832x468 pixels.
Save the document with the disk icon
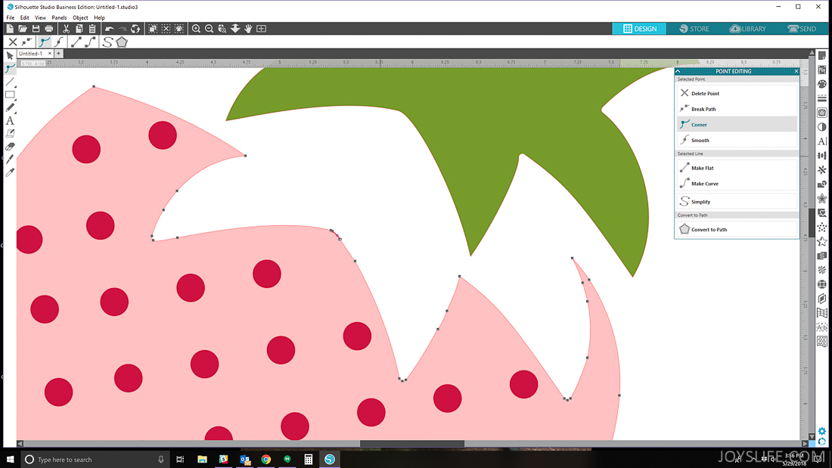(36, 29)
